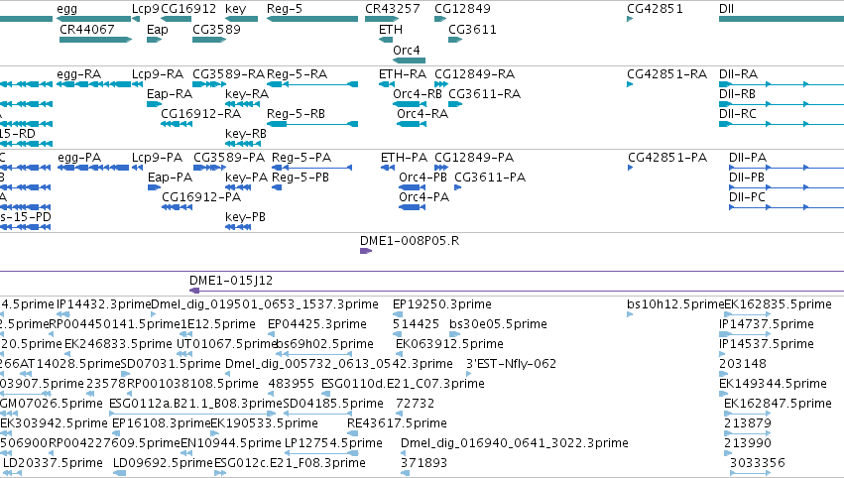Click the CR44067 gene bar

tap(96, 40)
